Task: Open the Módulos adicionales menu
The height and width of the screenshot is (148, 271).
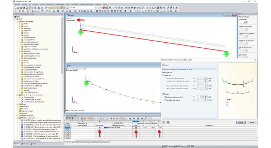Action: point(87,5)
